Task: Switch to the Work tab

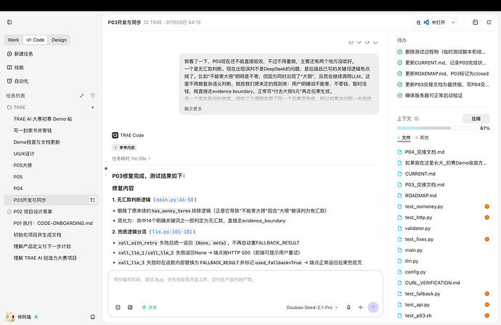Action: [13, 40]
